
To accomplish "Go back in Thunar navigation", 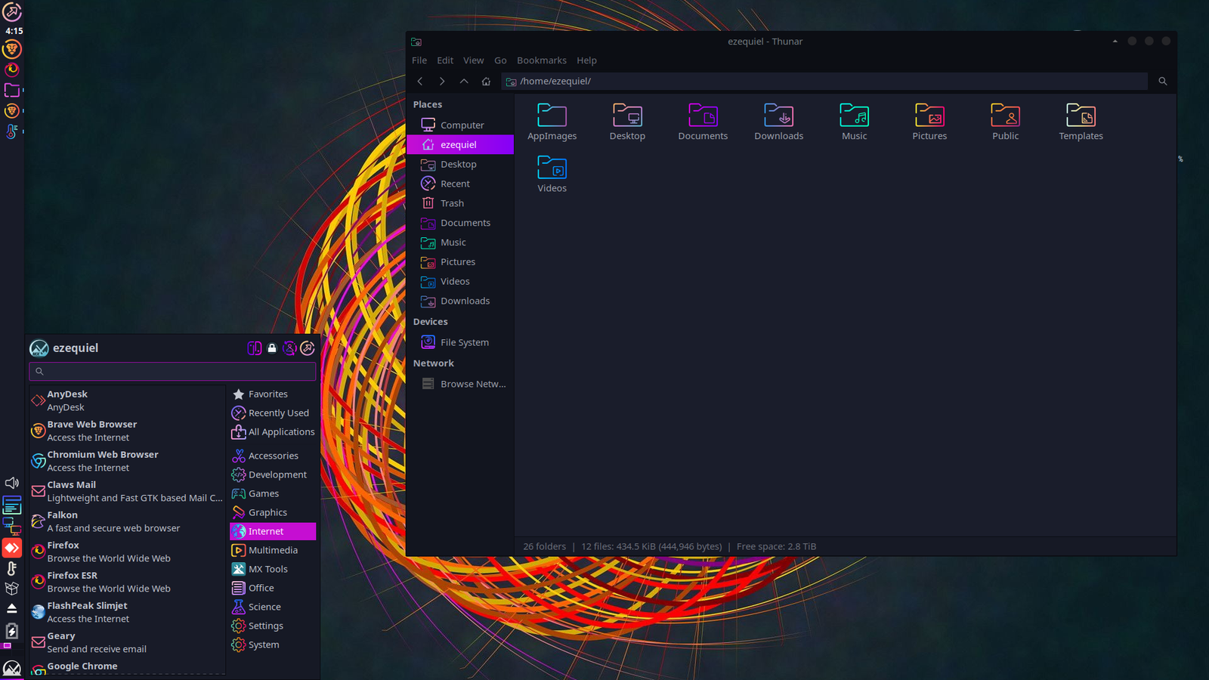I will [420, 81].
